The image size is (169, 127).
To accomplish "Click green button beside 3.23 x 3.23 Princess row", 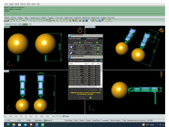I will click(98, 50).
